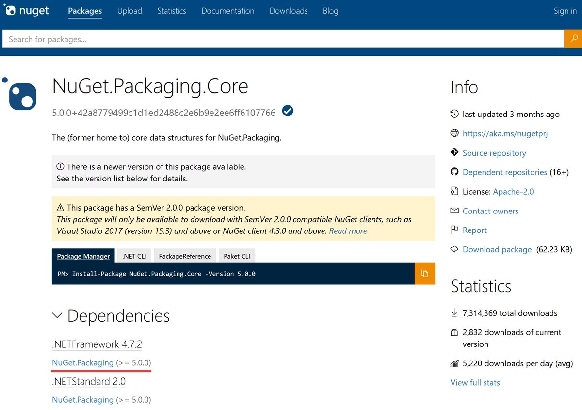Click Sign in
Screen dimensions: 582x410
tap(565, 11)
